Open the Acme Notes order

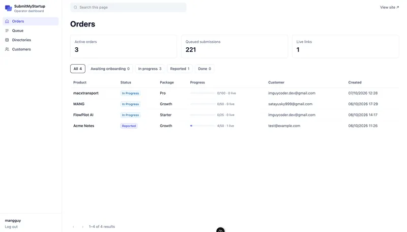(235, 126)
